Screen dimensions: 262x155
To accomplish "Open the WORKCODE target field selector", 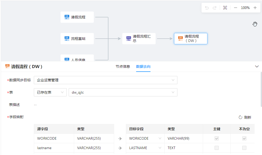I will (145, 138).
